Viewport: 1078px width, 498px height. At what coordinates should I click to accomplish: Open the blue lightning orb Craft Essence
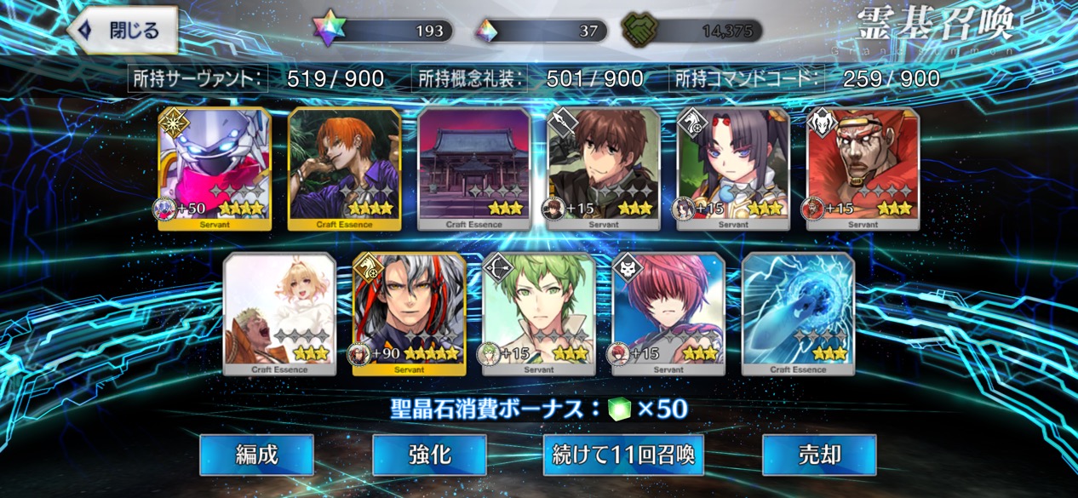pyautogui.click(x=798, y=314)
